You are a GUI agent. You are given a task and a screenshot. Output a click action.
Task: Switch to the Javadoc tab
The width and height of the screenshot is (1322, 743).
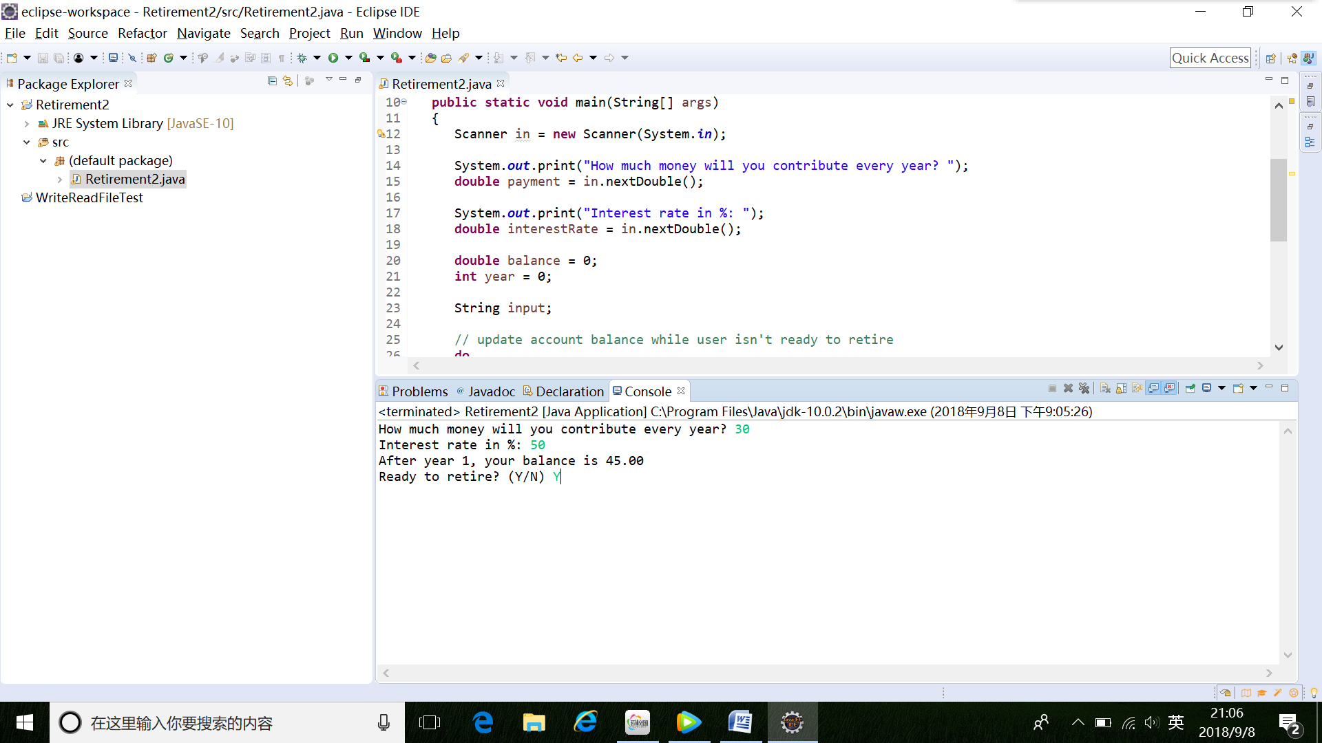point(485,391)
